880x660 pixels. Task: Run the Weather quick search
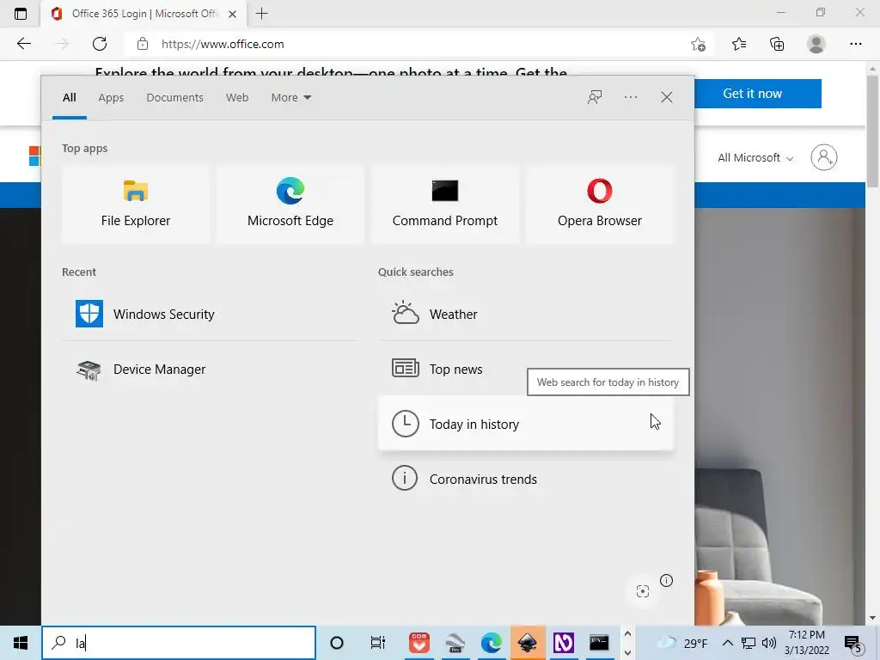coord(525,314)
